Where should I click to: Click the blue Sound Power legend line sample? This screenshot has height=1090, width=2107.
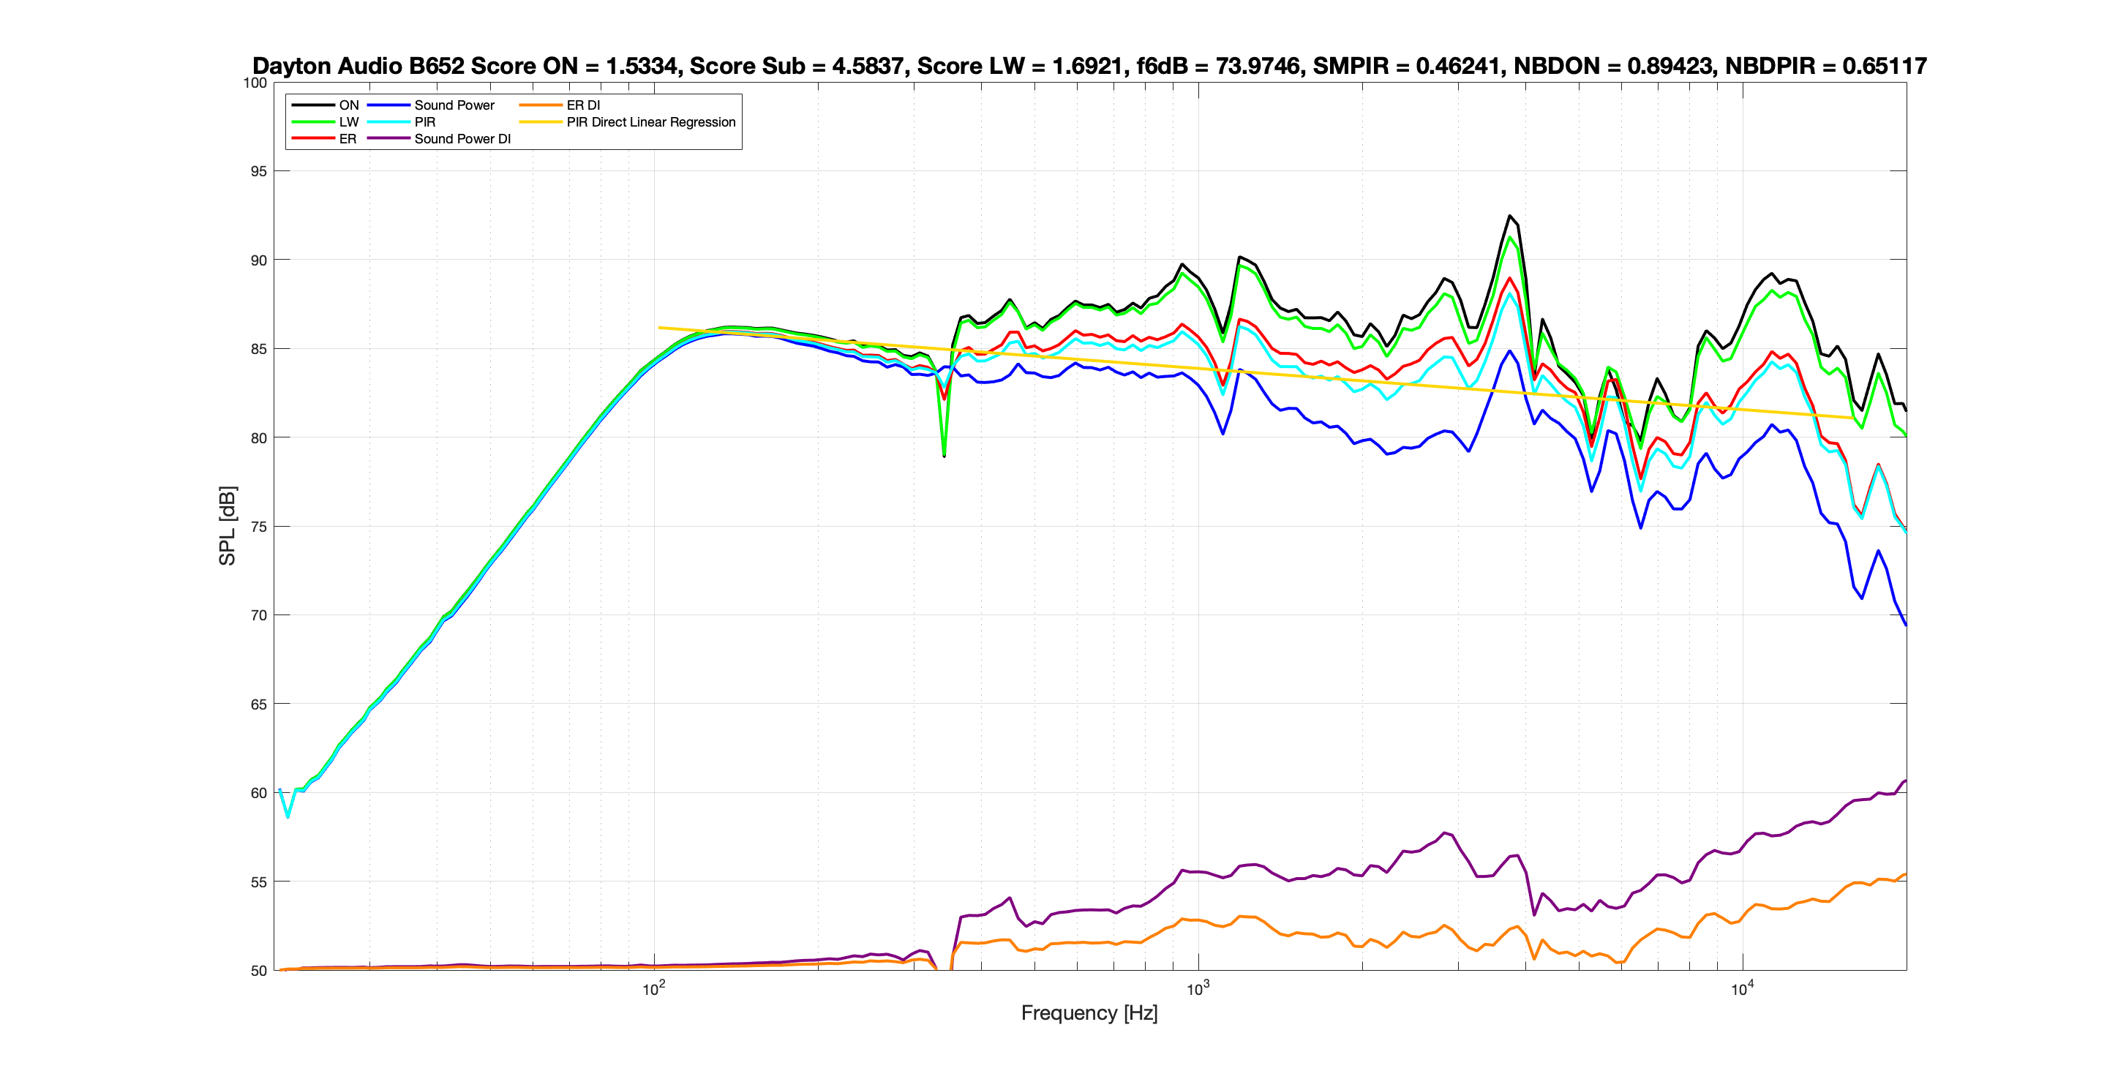(x=388, y=105)
